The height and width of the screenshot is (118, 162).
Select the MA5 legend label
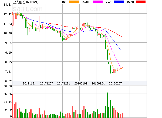[65, 2]
